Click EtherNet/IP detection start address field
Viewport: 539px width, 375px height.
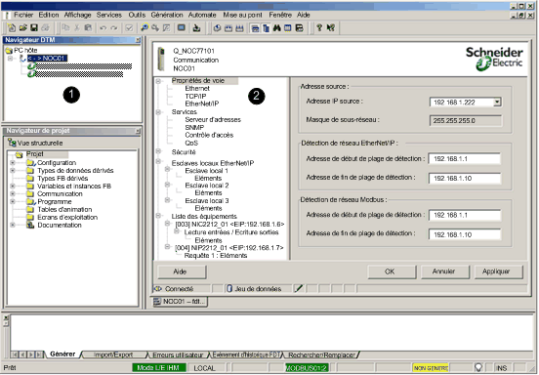click(465, 159)
